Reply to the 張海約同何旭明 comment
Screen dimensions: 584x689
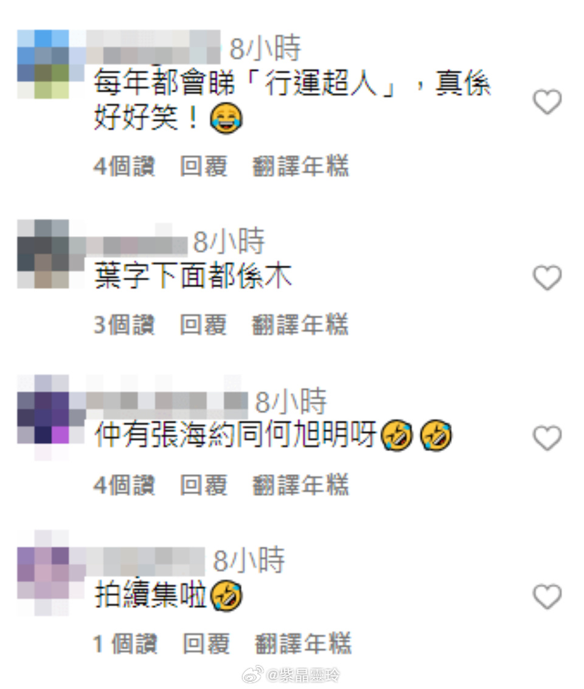coord(204,485)
